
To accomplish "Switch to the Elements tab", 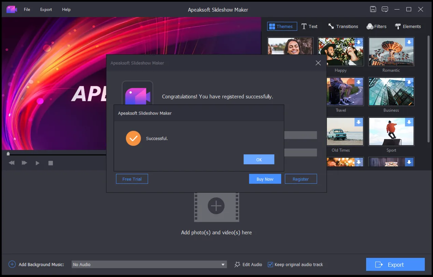I will pyautogui.click(x=408, y=26).
